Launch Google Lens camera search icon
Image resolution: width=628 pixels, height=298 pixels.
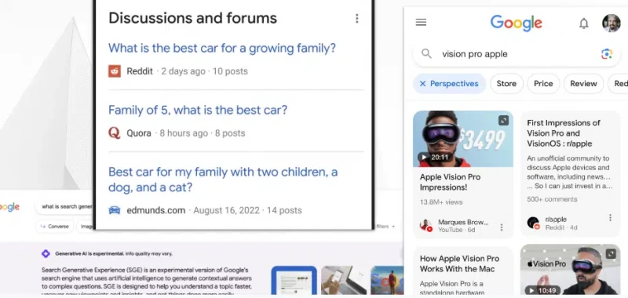point(606,54)
